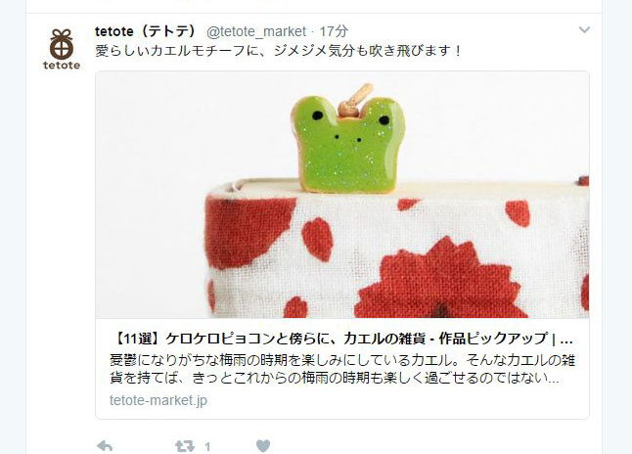Click the ジメジメ気分も吹き飛びます portion of tweet
The image size is (632, 454).
click(367, 51)
